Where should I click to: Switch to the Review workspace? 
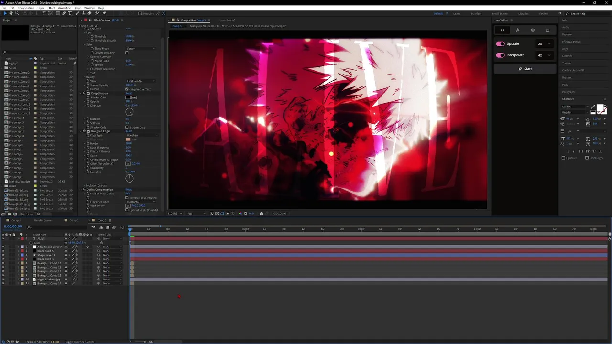pyautogui.click(x=544, y=13)
